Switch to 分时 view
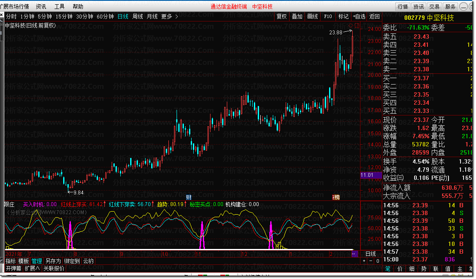476x279 pixels. [11, 16]
